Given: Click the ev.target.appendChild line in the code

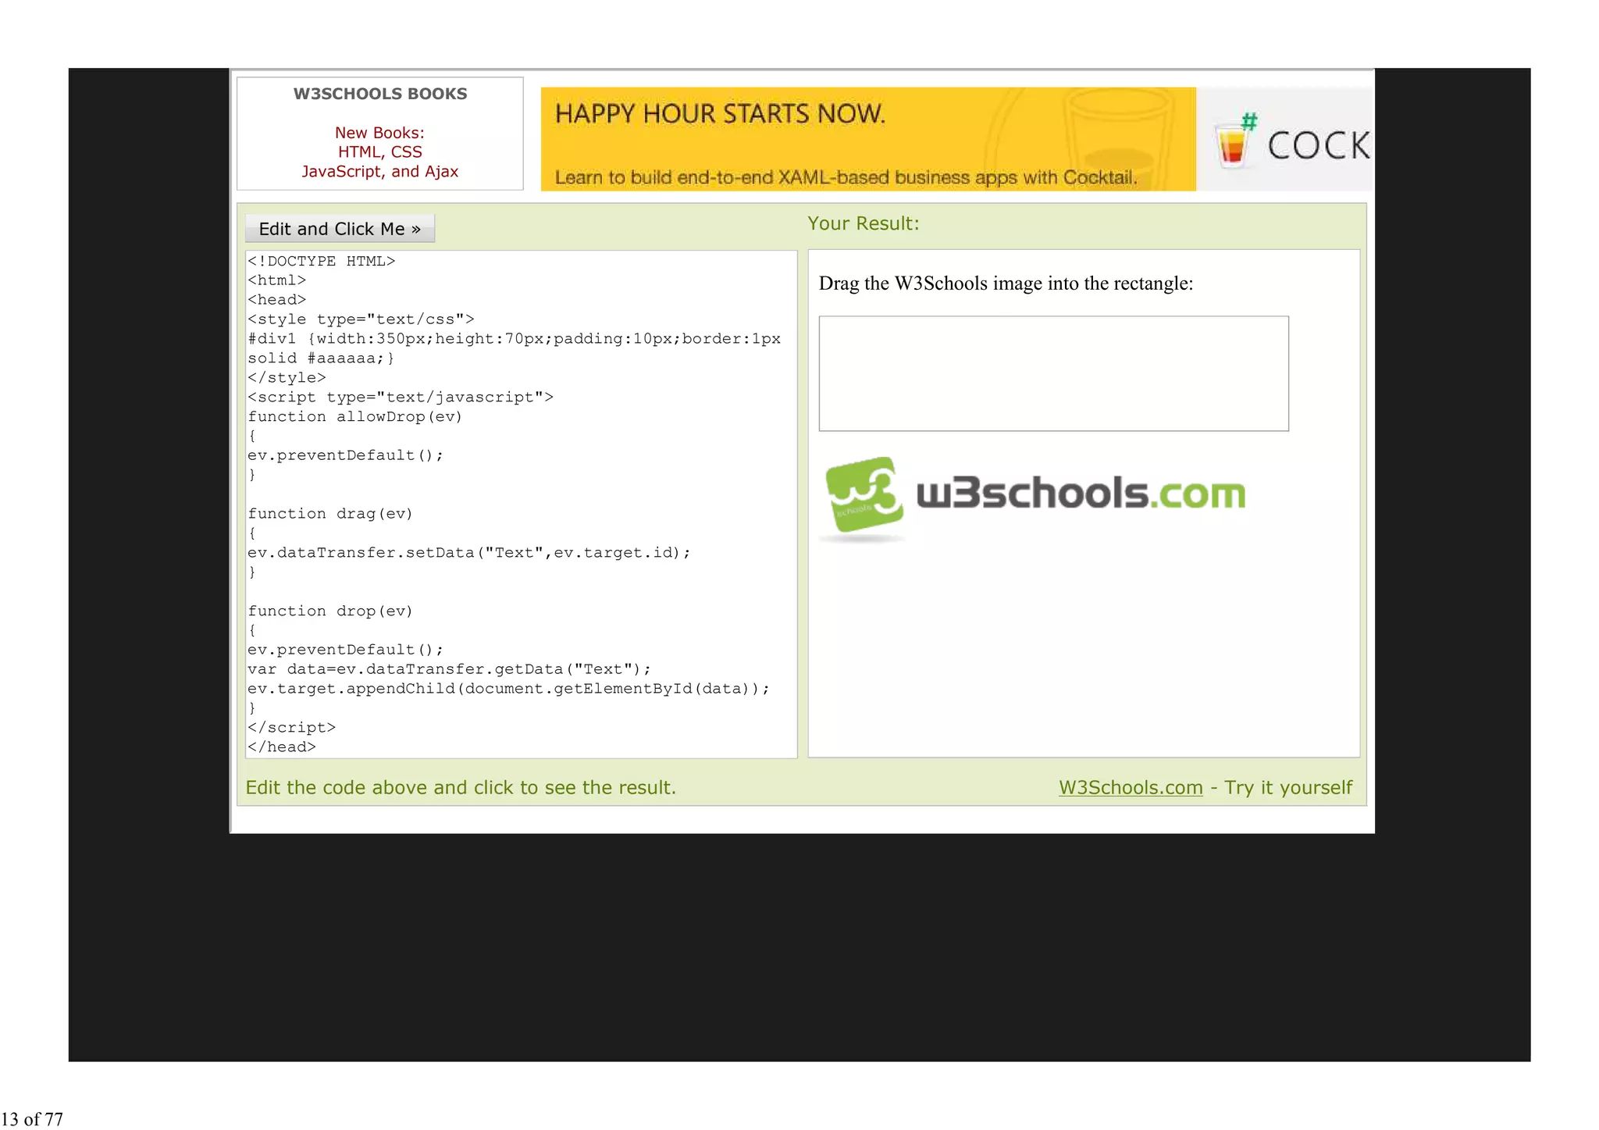Looking at the screenshot, I should tap(507, 689).
